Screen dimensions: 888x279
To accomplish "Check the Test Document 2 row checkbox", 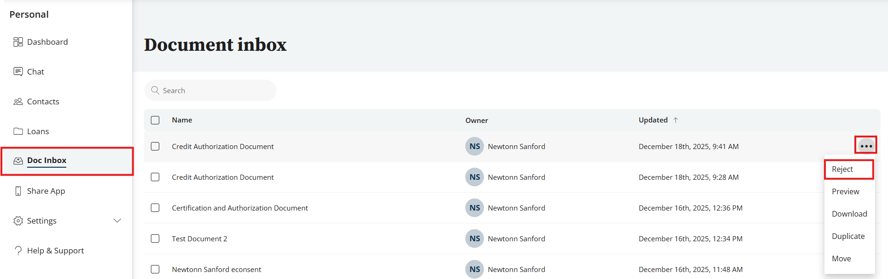I will (x=155, y=238).
